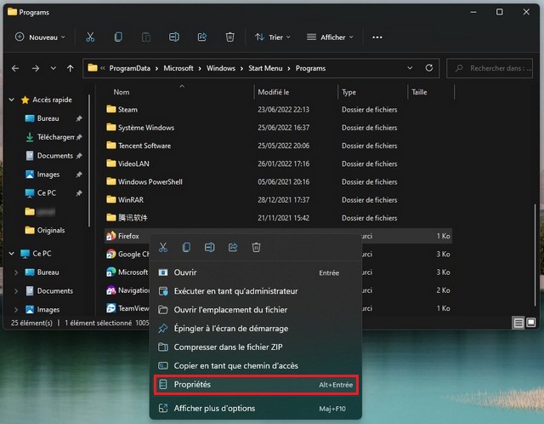
Task: Open the Afficher view dropdown
Action: click(x=330, y=37)
